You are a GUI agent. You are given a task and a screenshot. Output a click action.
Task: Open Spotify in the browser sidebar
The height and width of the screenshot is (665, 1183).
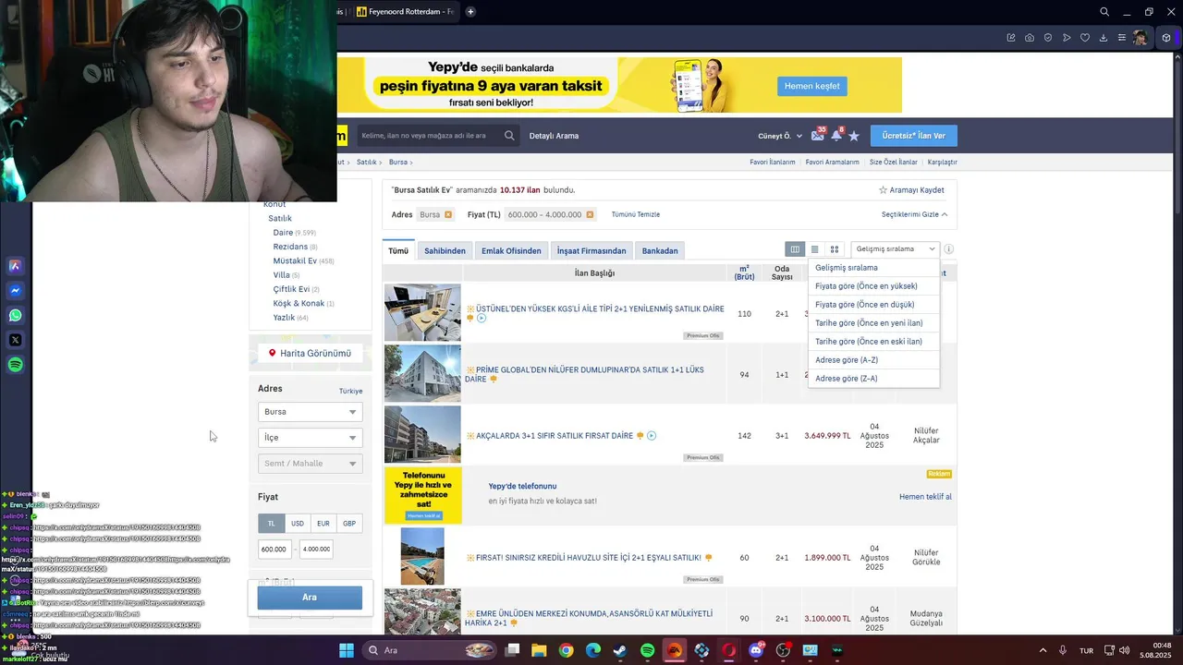[x=16, y=365]
